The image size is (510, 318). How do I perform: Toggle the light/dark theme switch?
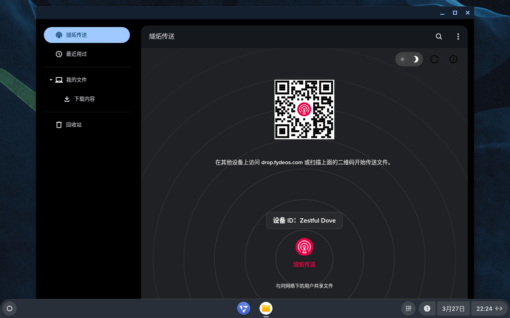click(x=409, y=59)
